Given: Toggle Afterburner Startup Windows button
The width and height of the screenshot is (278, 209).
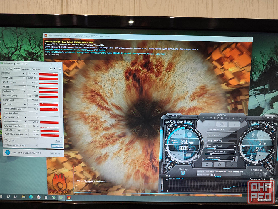Looking at the screenshot, I should [183, 173].
